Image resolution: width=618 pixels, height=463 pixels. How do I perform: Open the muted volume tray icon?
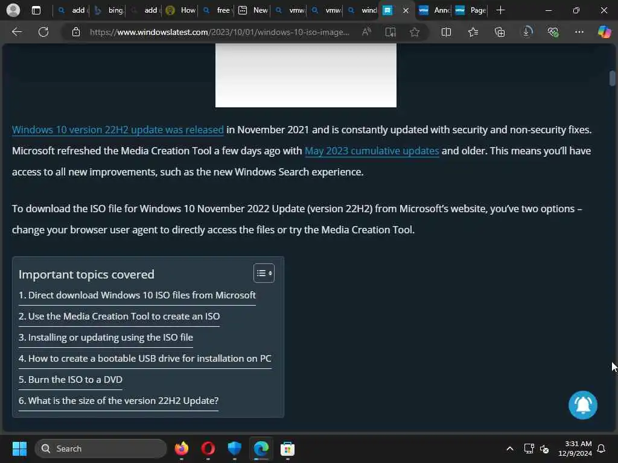pos(544,449)
